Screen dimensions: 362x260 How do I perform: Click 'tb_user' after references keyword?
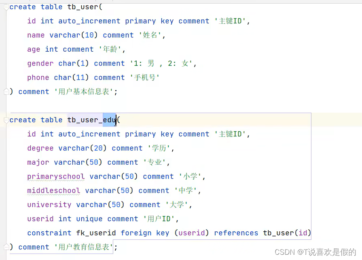(278, 233)
